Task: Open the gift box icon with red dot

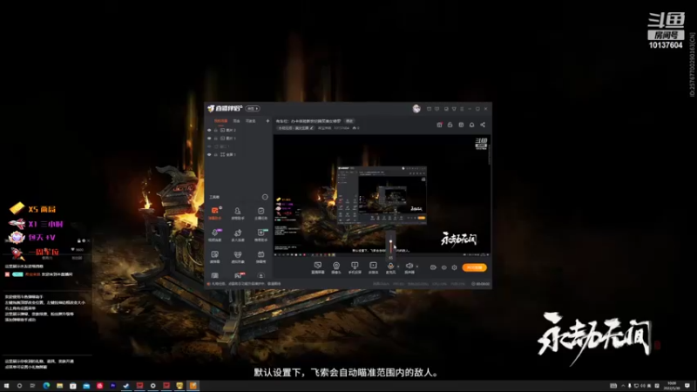Action: pyautogui.click(x=439, y=125)
